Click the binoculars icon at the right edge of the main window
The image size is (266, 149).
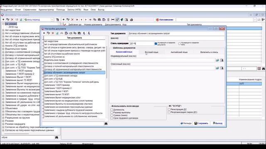(x=264, y=69)
